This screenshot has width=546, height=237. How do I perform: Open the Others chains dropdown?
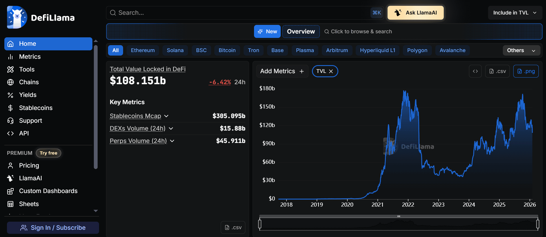point(522,50)
